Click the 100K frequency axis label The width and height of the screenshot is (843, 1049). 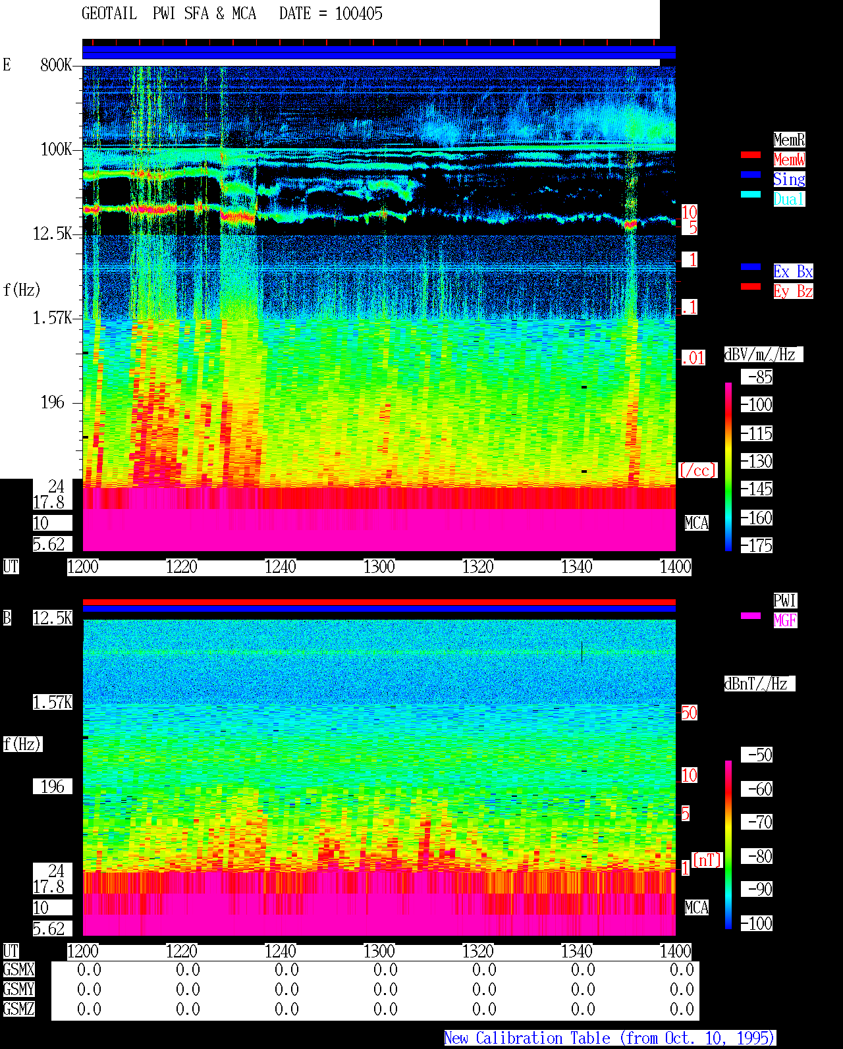point(56,149)
